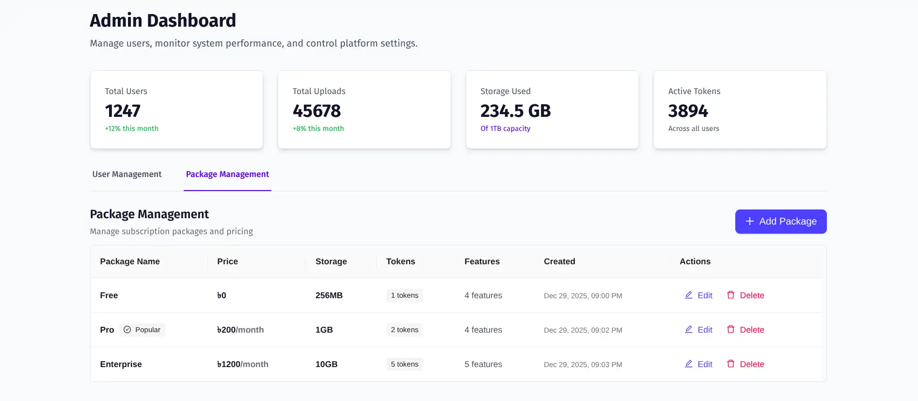The width and height of the screenshot is (918, 401).
Task: Click the trash icon in the Free row
Action: (x=730, y=295)
